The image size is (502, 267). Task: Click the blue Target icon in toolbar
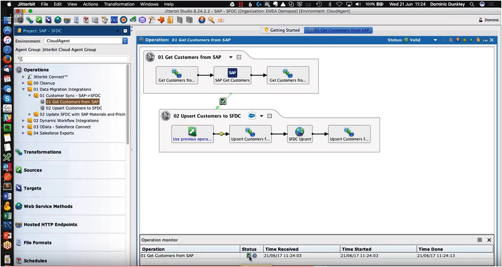coord(48,20)
